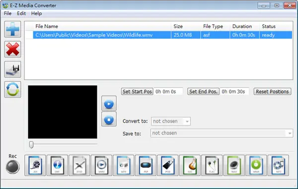Click the preview seek slider handle
Image resolution: width=298 pixels, height=189 pixels.
31,144
